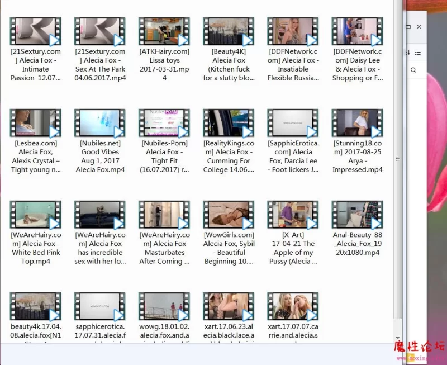This screenshot has height=365, width=447.
Task: Select the 'sapphicerotica.17.07.31' video file icon
Action: point(100,306)
